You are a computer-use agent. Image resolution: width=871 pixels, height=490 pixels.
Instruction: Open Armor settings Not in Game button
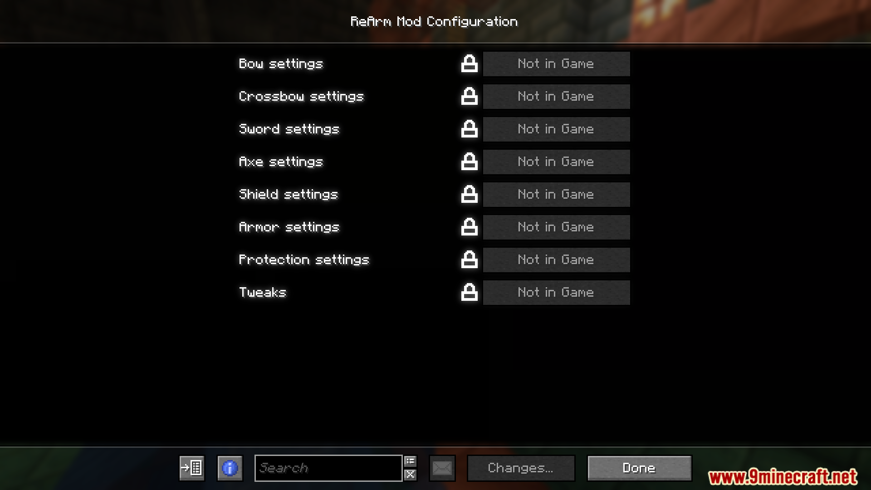pos(556,227)
